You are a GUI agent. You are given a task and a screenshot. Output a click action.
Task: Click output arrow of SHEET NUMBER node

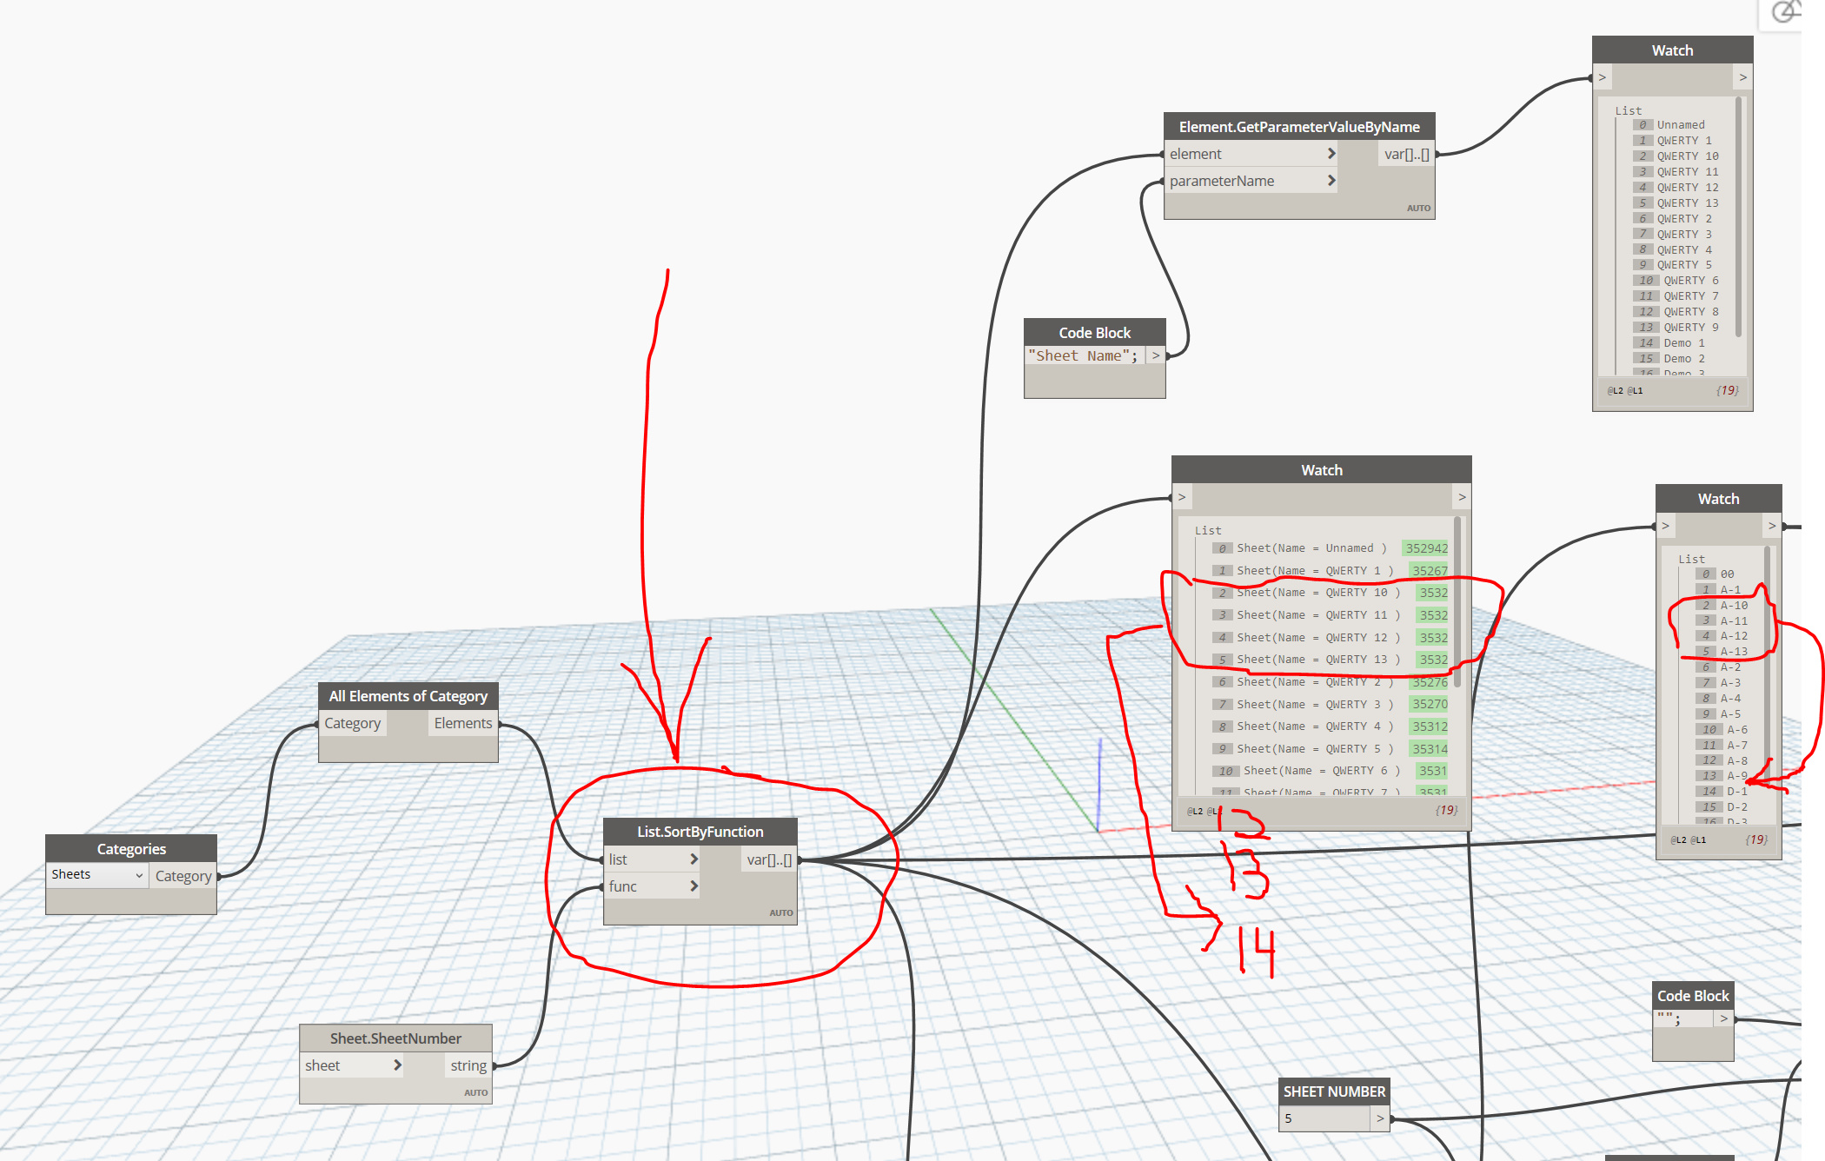(1379, 1118)
